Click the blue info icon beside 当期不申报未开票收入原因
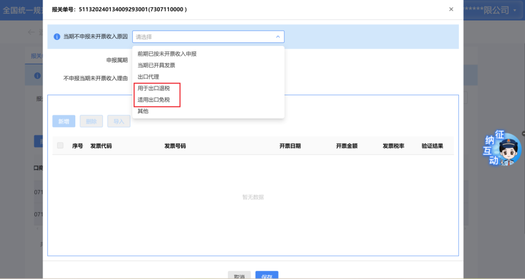The height and width of the screenshot is (279, 525). (x=57, y=37)
